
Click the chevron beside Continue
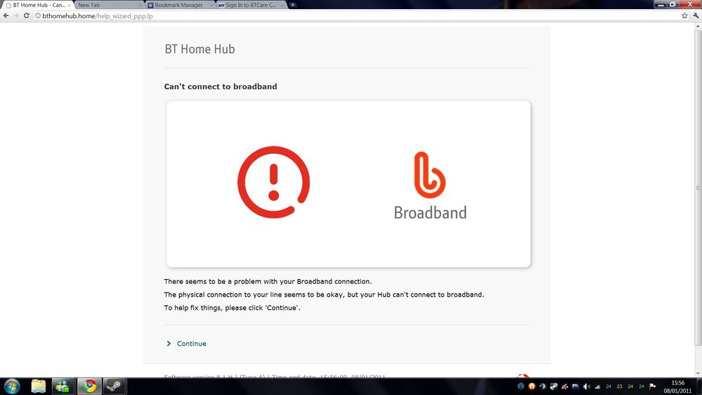(169, 344)
